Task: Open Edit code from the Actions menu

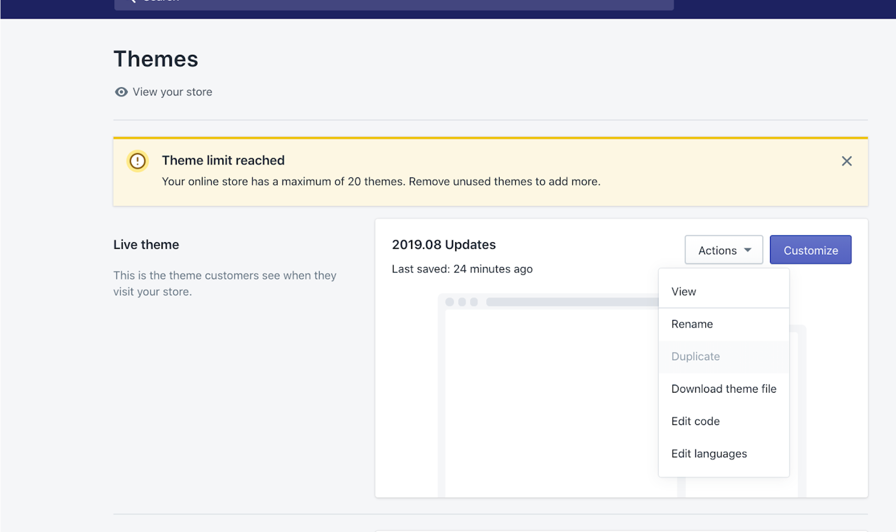Action: (724, 421)
